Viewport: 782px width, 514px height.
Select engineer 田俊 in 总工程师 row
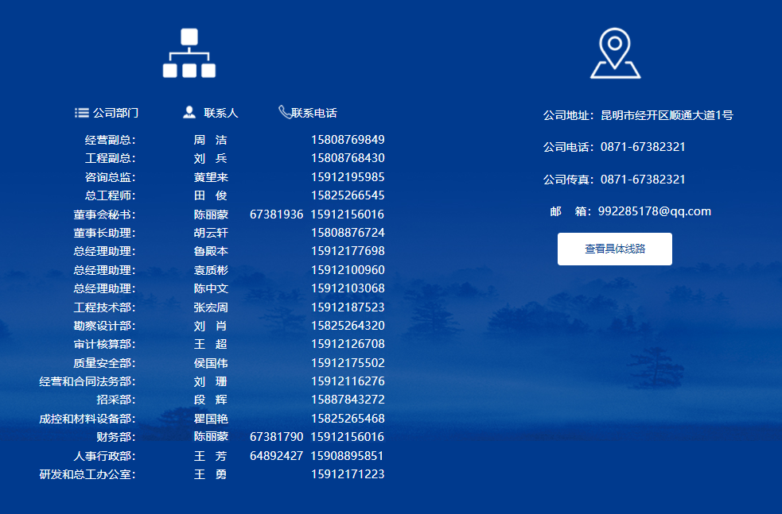(x=210, y=195)
